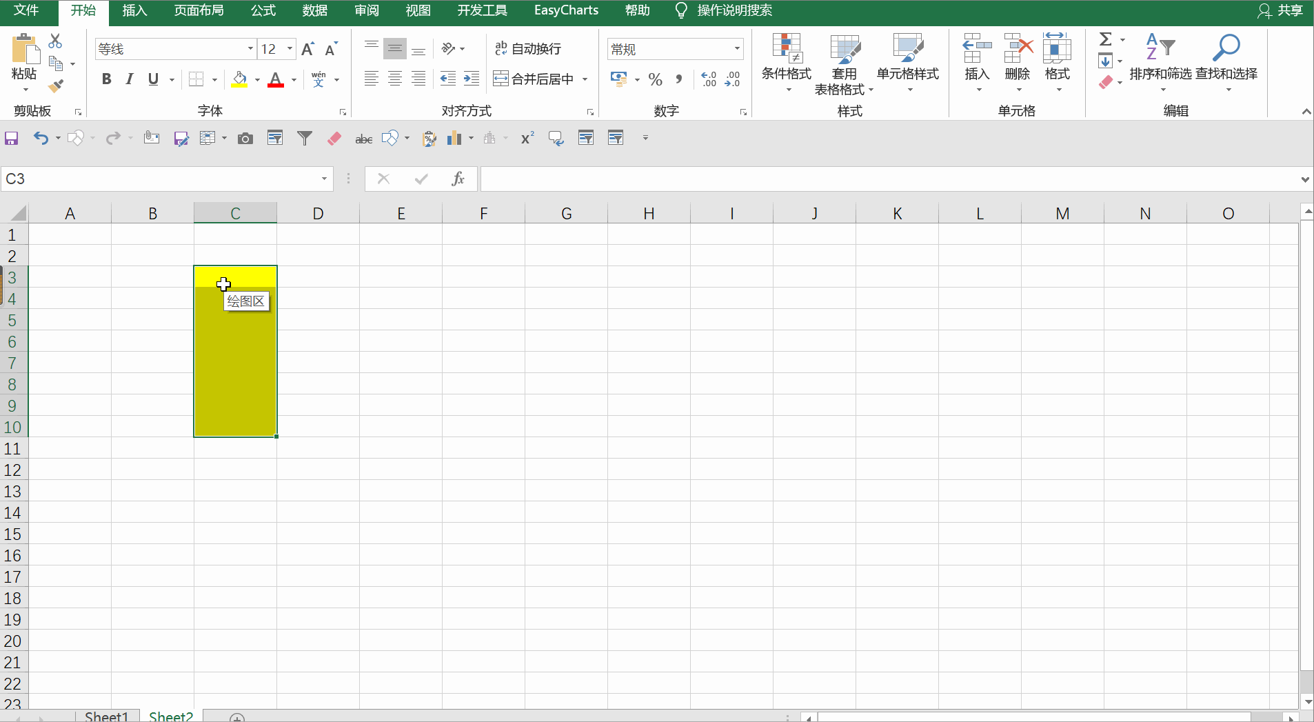Click the Cut scissors icon
The width and height of the screenshot is (1314, 722).
pyautogui.click(x=55, y=41)
